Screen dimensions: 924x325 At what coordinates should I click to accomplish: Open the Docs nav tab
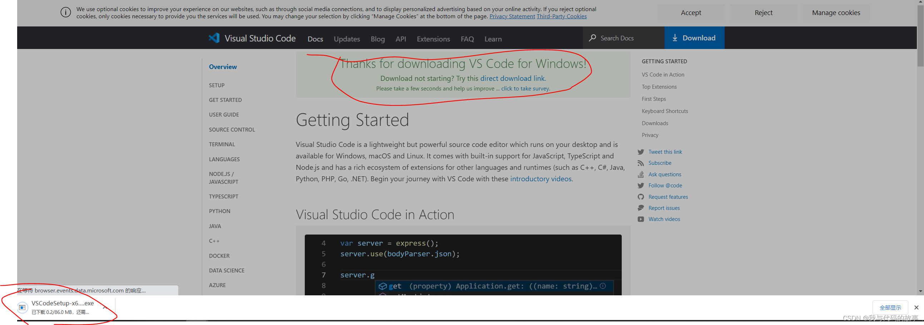coord(315,39)
